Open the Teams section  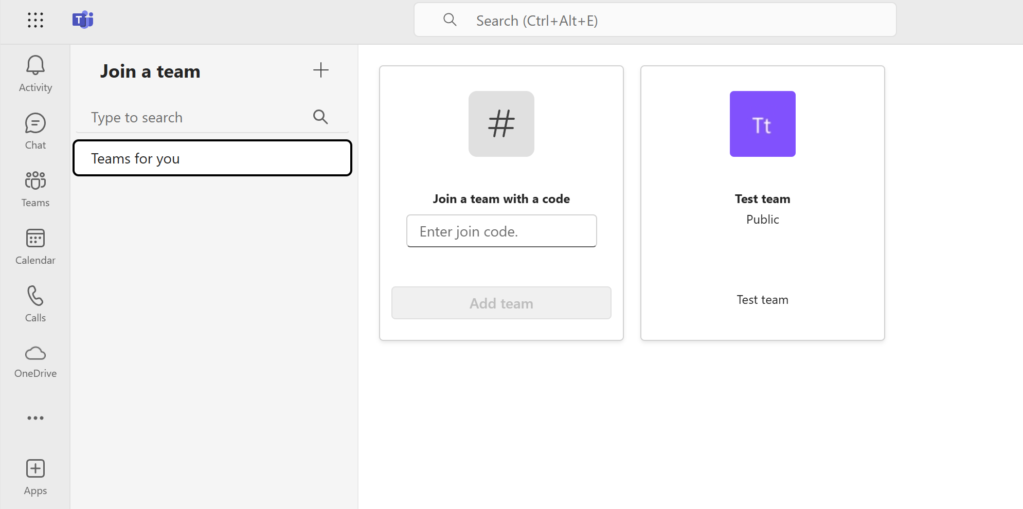(x=35, y=189)
